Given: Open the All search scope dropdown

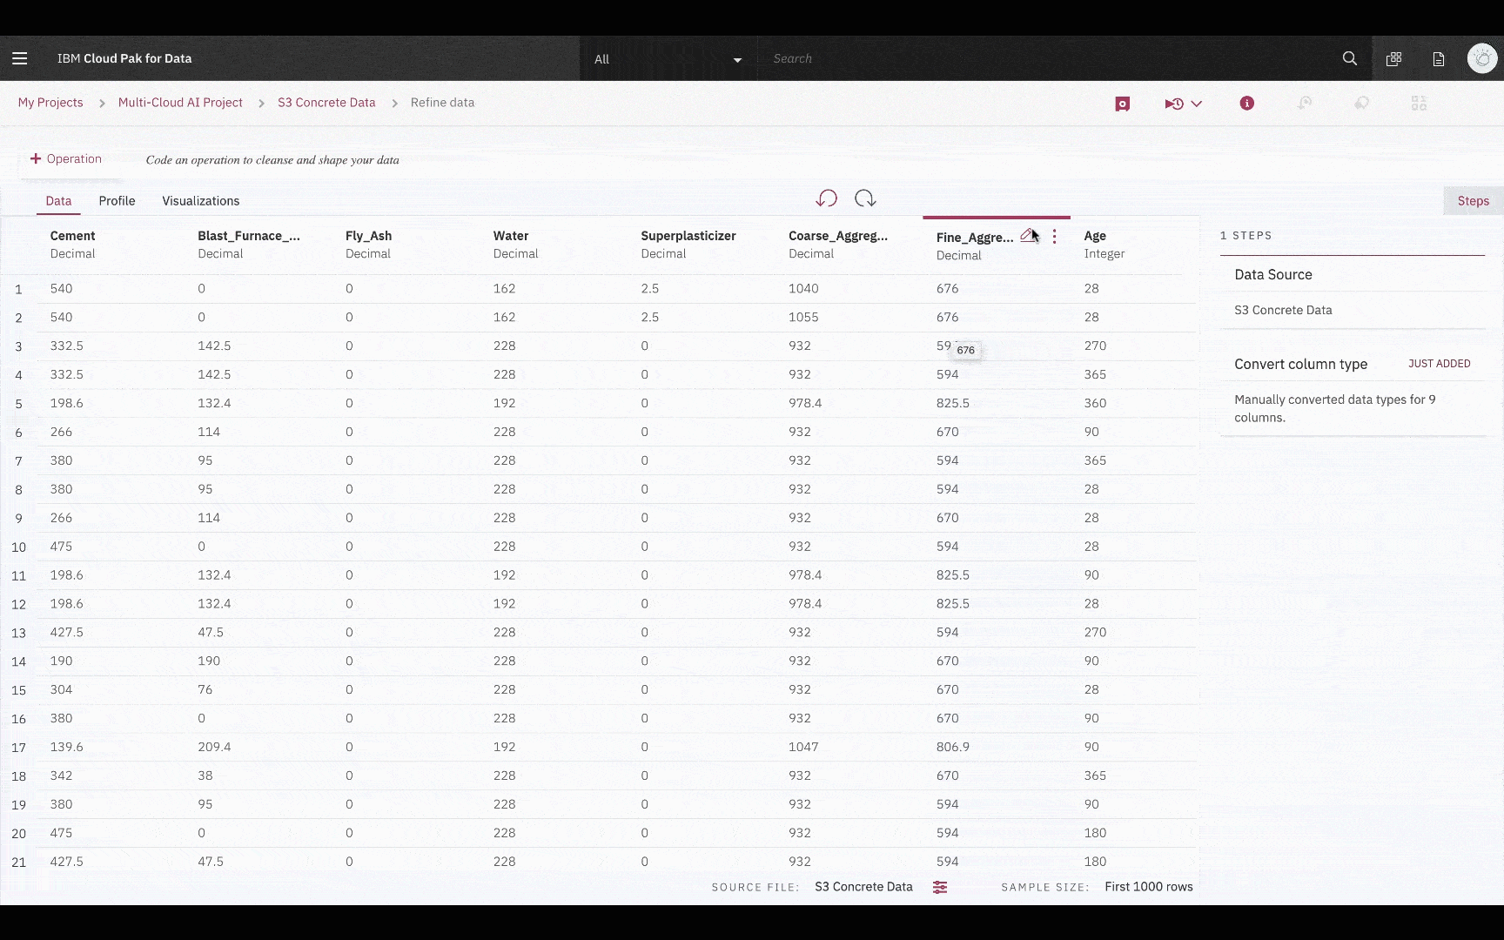Looking at the screenshot, I should point(668,58).
